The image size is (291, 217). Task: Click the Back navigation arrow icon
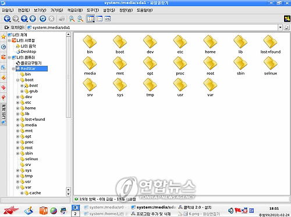pyautogui.click(x=7, y=19)
